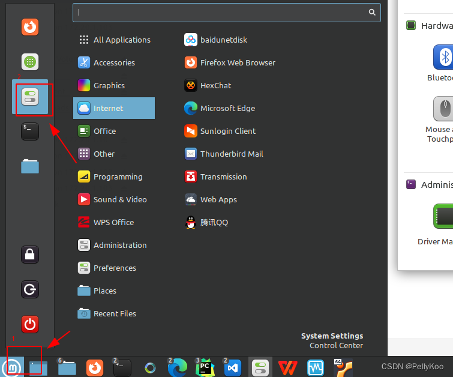This screenshot has height=377, width=453.
Task: Select the Administration category
Action: [x=114, y=245]
